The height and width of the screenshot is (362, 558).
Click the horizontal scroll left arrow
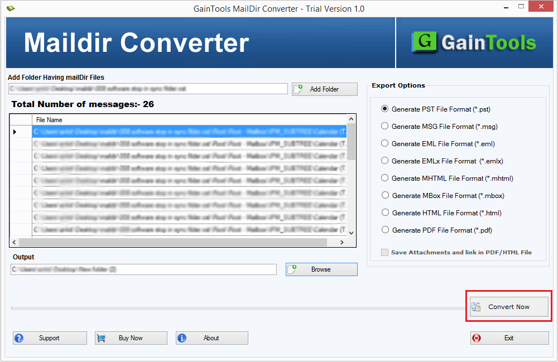[x=15, y=242]
